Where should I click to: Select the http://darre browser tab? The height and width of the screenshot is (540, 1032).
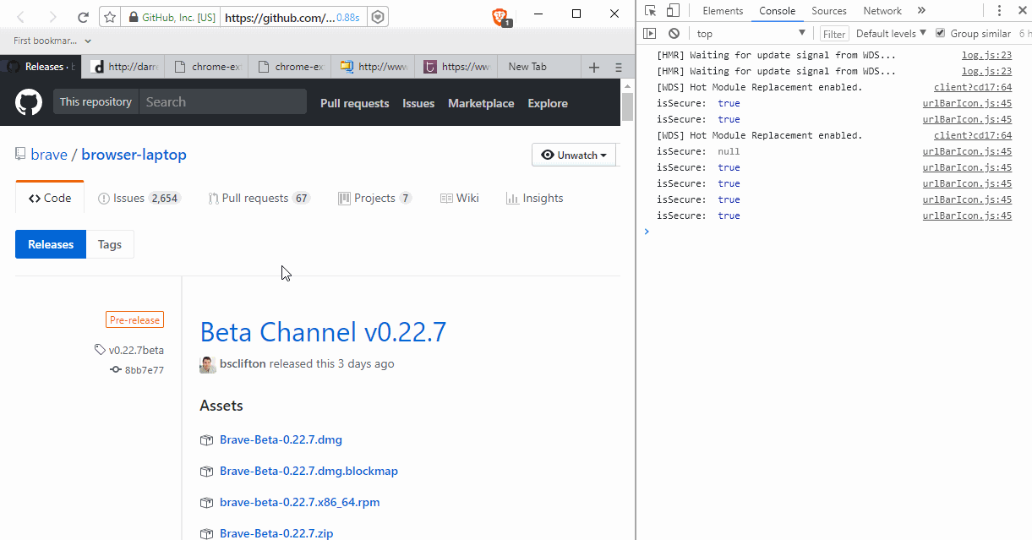(x=124, y=67)
